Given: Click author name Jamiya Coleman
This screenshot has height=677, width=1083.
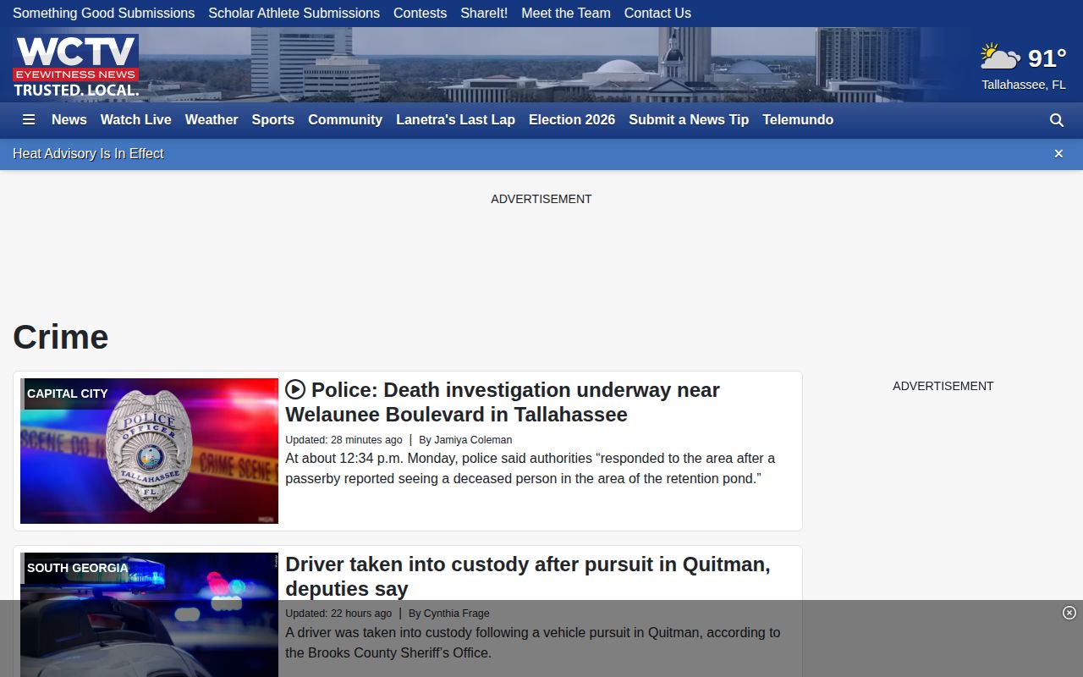Looking at the screenshot, I should (x=473, y=440).
